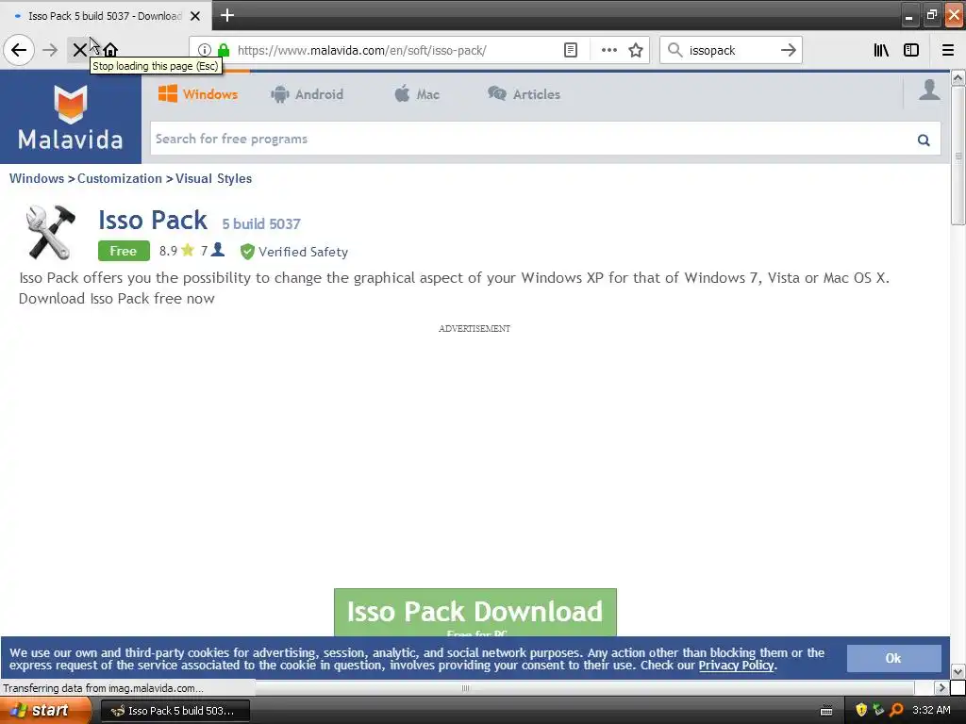Open the Windows Start button

click(x=44, y=711)
